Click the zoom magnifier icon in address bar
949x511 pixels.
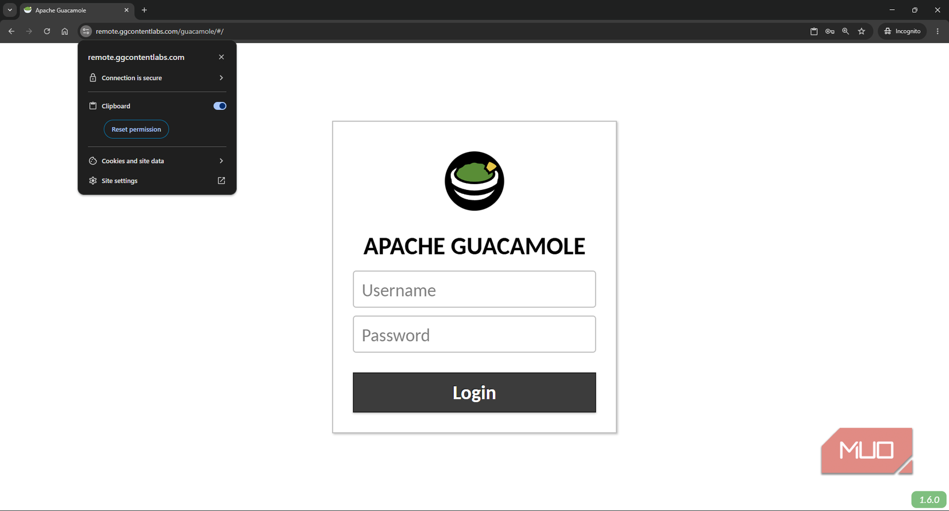(845, 31)
